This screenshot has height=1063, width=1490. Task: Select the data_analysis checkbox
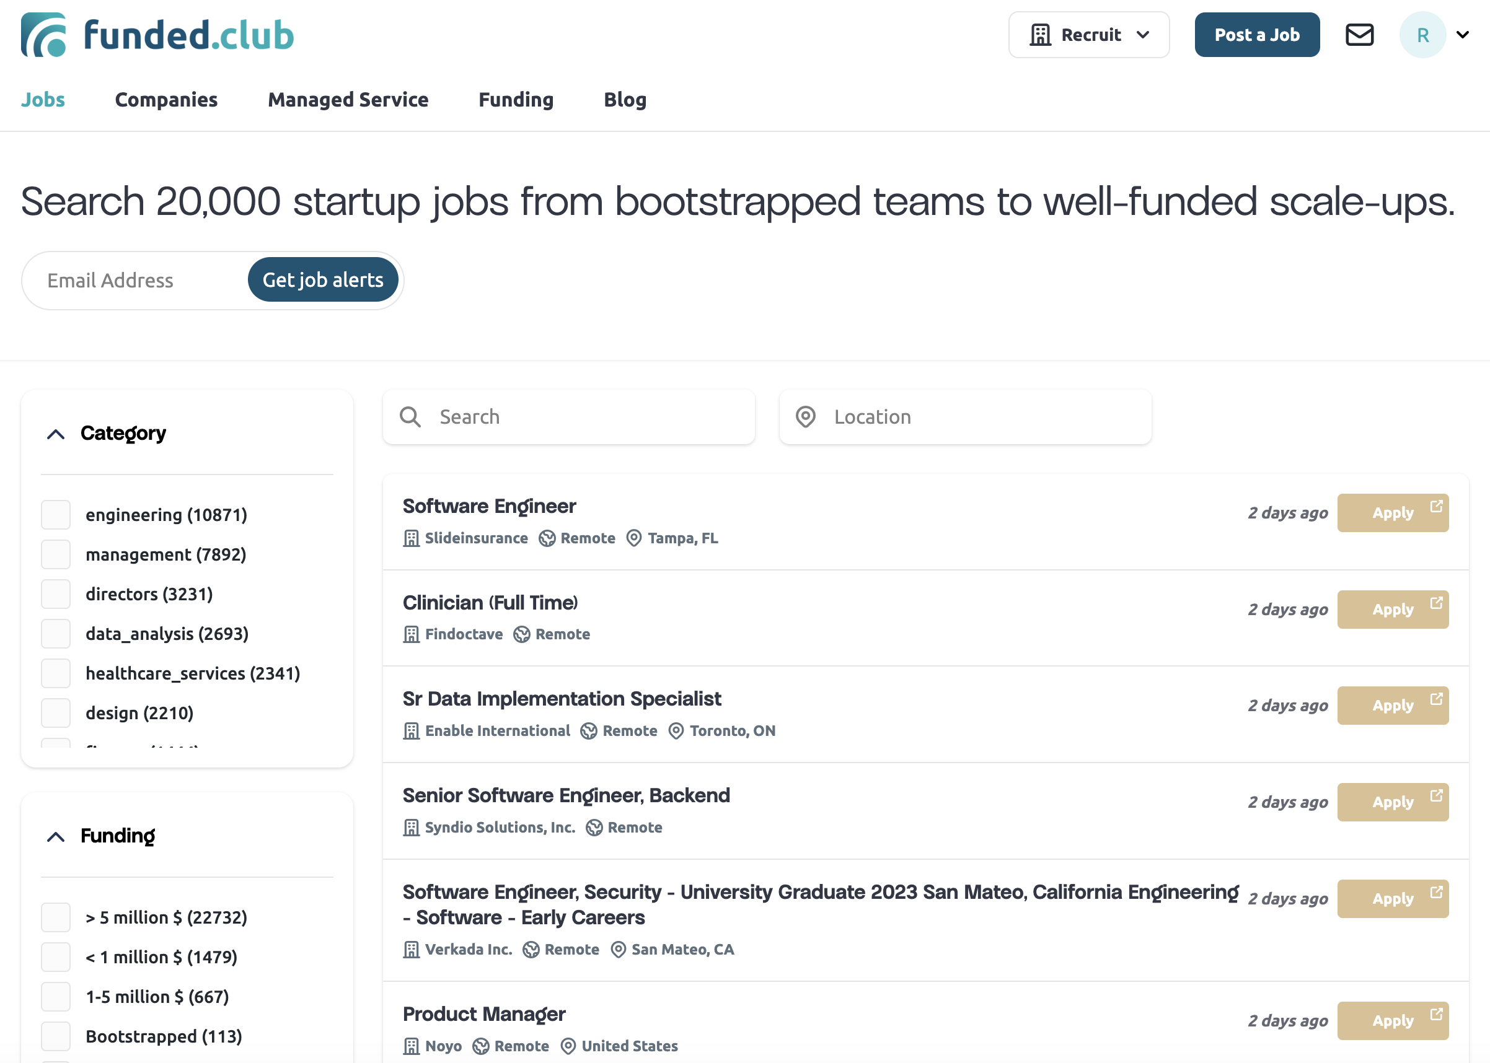pos(56,634)
